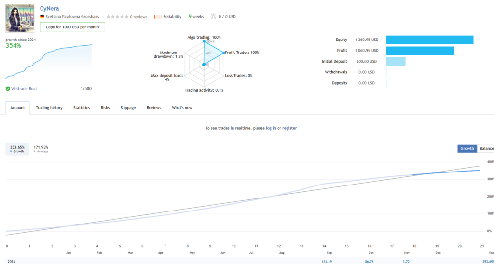Viewport: 494px width, 264px height.
Task: Click the radar chart Profit Trades point
Action: [x=224, y=53]
